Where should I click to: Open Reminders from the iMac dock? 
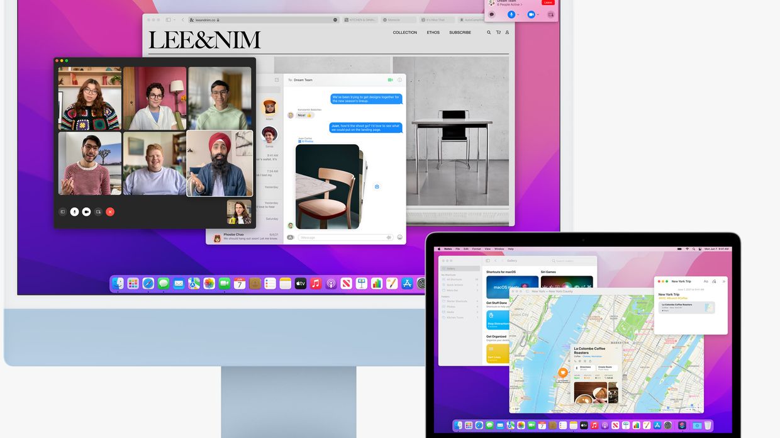point(270,284)
